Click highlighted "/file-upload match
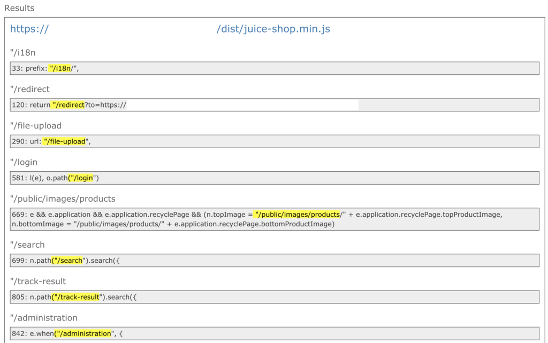 [x=64, y=141]
